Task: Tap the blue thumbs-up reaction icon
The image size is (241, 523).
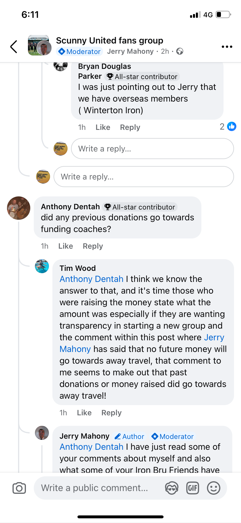Action: click(232, 126)
